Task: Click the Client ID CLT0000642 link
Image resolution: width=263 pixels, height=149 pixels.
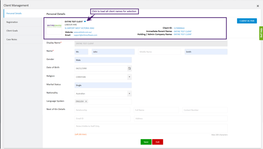Action: click(179, 28)
